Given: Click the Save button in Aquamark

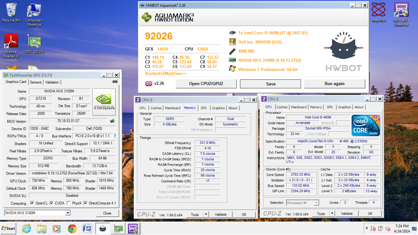Looking at the screenshot, I should (271, 84).
